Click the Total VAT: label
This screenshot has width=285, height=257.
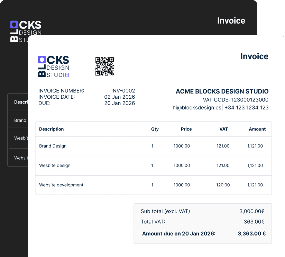[153, 222]
